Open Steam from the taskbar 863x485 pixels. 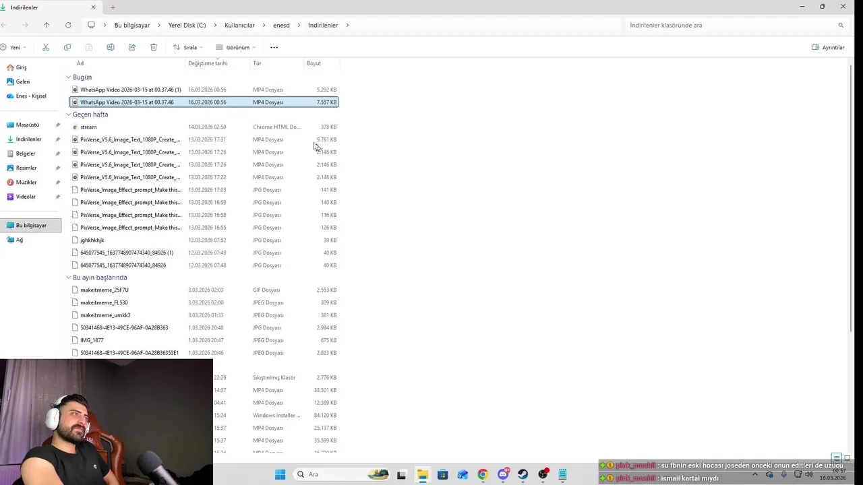click(523, 474)
